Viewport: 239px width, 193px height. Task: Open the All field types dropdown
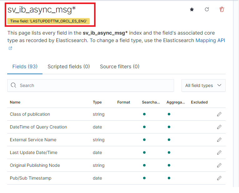203,85
